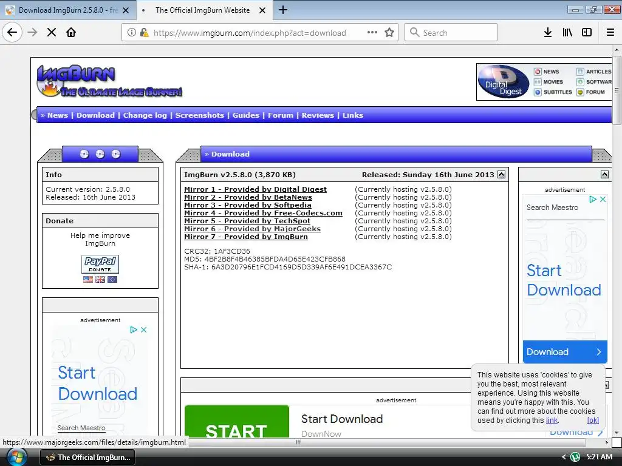Collapse the right advertisement panel

(x=604, y=175)
